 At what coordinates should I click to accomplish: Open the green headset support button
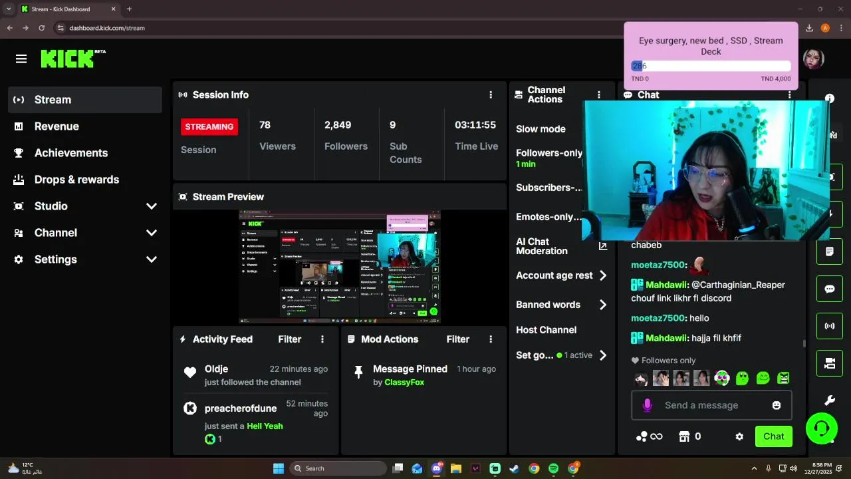coord(822,428)
